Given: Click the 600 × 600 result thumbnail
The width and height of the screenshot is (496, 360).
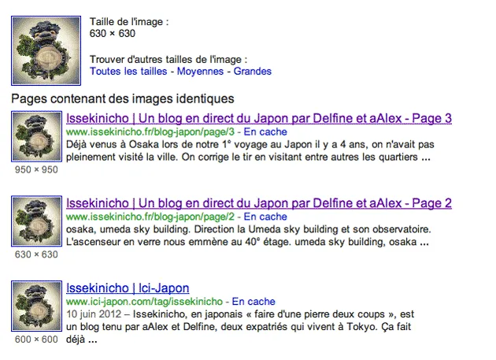Looking at the screenshot, I should pos(36,306).
